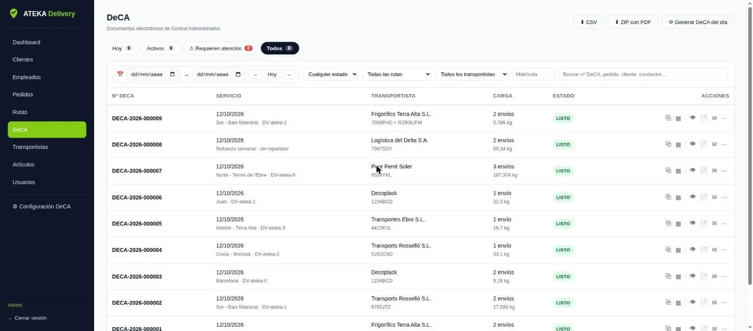Viewport: 753px width, 331px height.
Task: Toggle the eye icon for DECA-2026-000008
Action: click(x=693, y=144)
